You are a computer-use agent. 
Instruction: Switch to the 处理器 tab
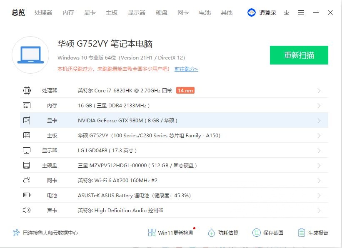[43, 13]
